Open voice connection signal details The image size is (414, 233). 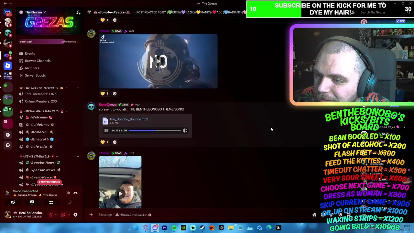click(7, 193)
